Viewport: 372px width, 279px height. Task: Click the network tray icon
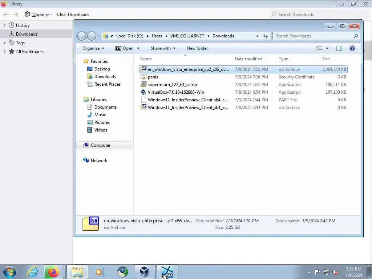point(327,272)
